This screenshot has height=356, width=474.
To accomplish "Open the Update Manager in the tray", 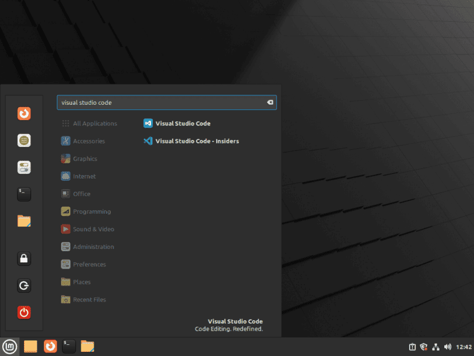I will 413,346.
